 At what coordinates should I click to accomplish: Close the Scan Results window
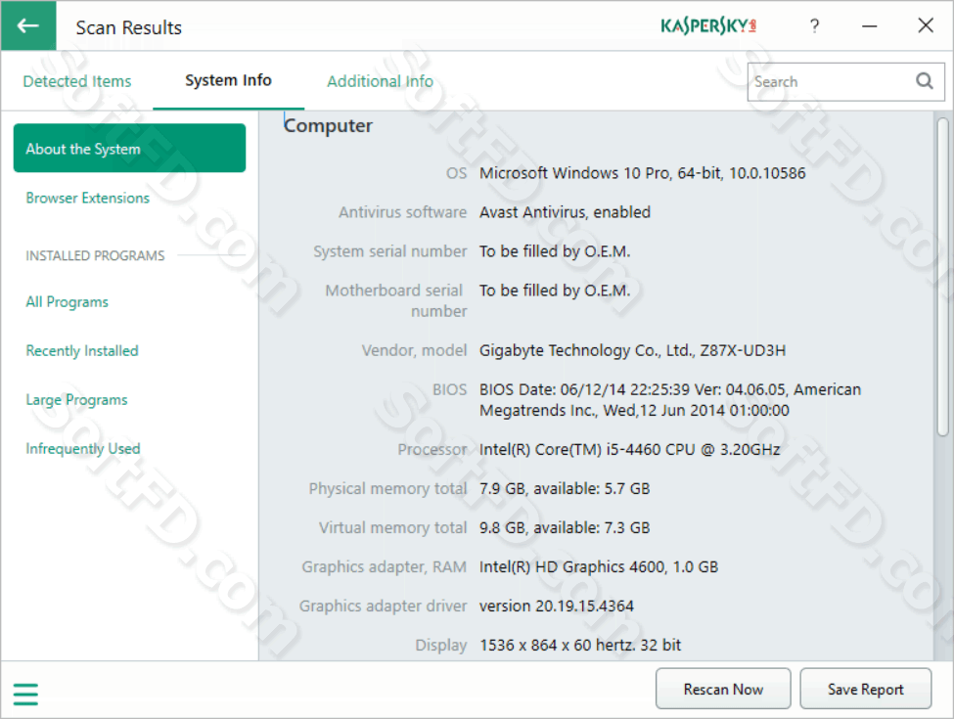pyautogui.click(x=926, y=25)
